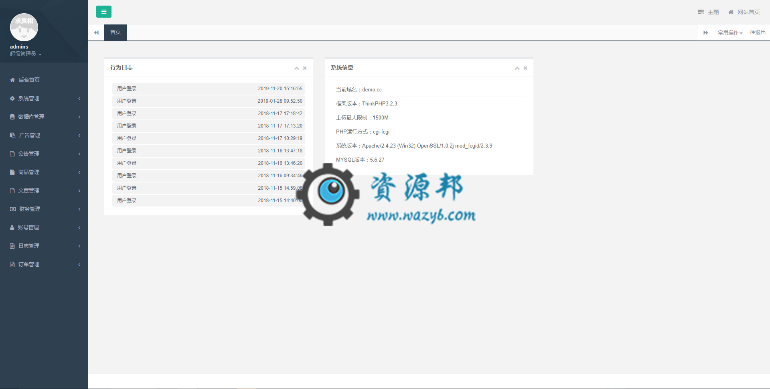Click the 当前域名：demo.cc line

429,90
